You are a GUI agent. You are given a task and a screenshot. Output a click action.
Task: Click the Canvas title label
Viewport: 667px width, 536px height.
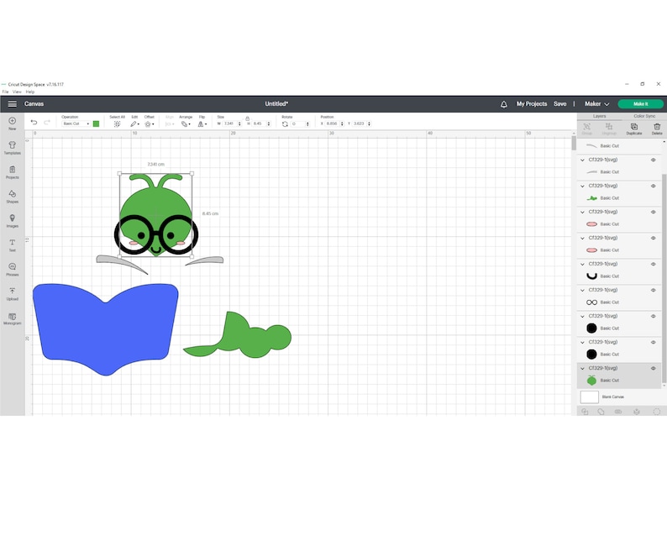point(34,104)
